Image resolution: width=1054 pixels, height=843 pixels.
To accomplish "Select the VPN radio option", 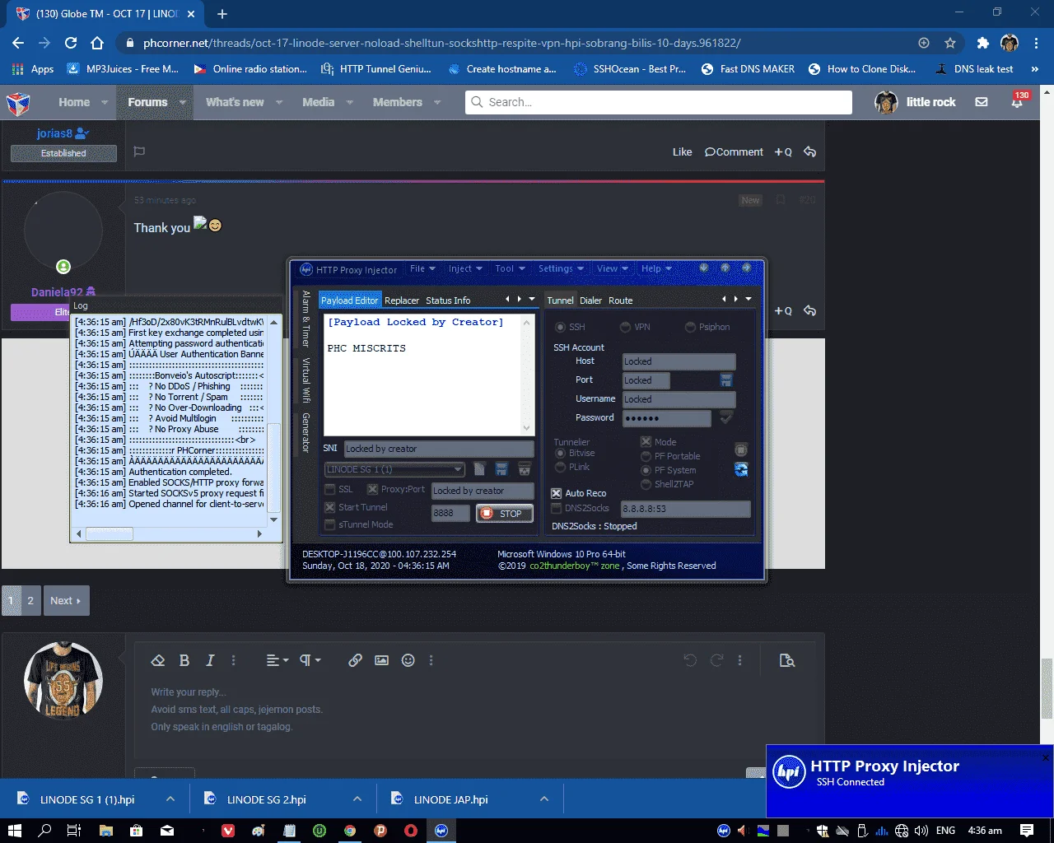I will pos(626,327).
